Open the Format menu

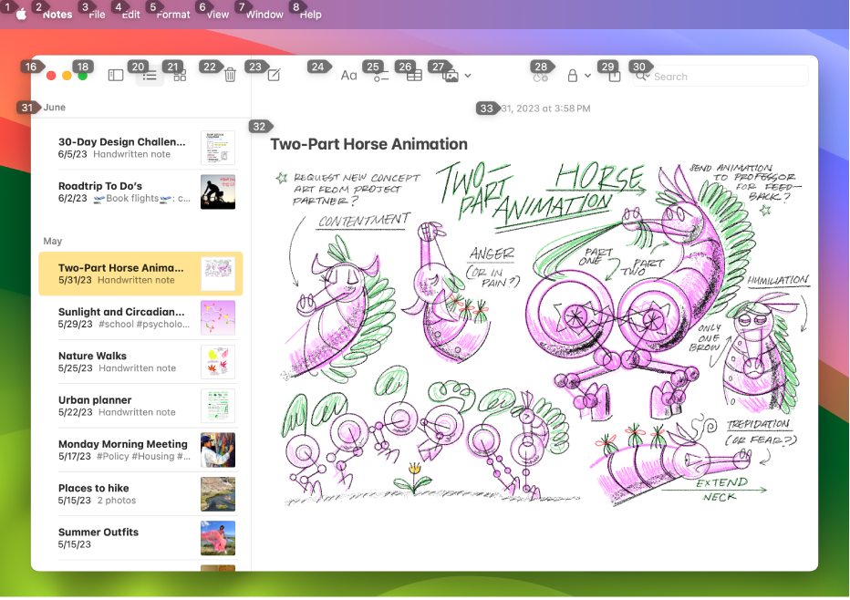click(173, 15)
